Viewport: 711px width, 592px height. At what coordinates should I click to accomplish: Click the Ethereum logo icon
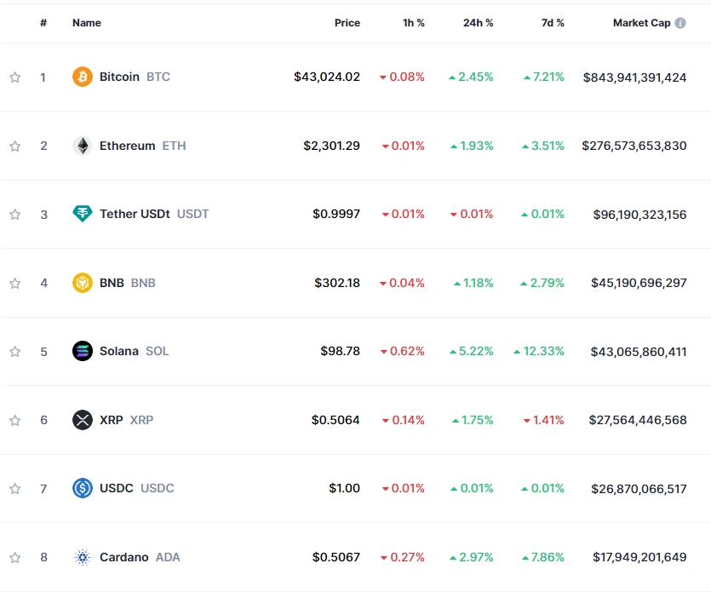[x=83, y=146]
